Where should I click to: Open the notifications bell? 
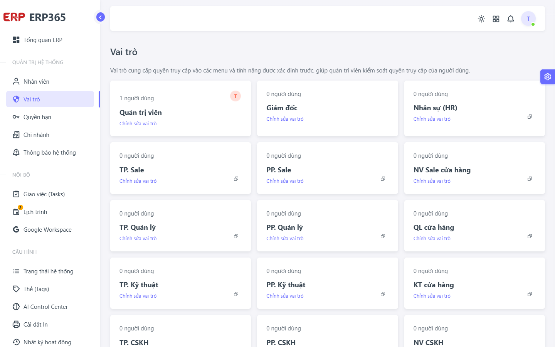pos(511,19)
